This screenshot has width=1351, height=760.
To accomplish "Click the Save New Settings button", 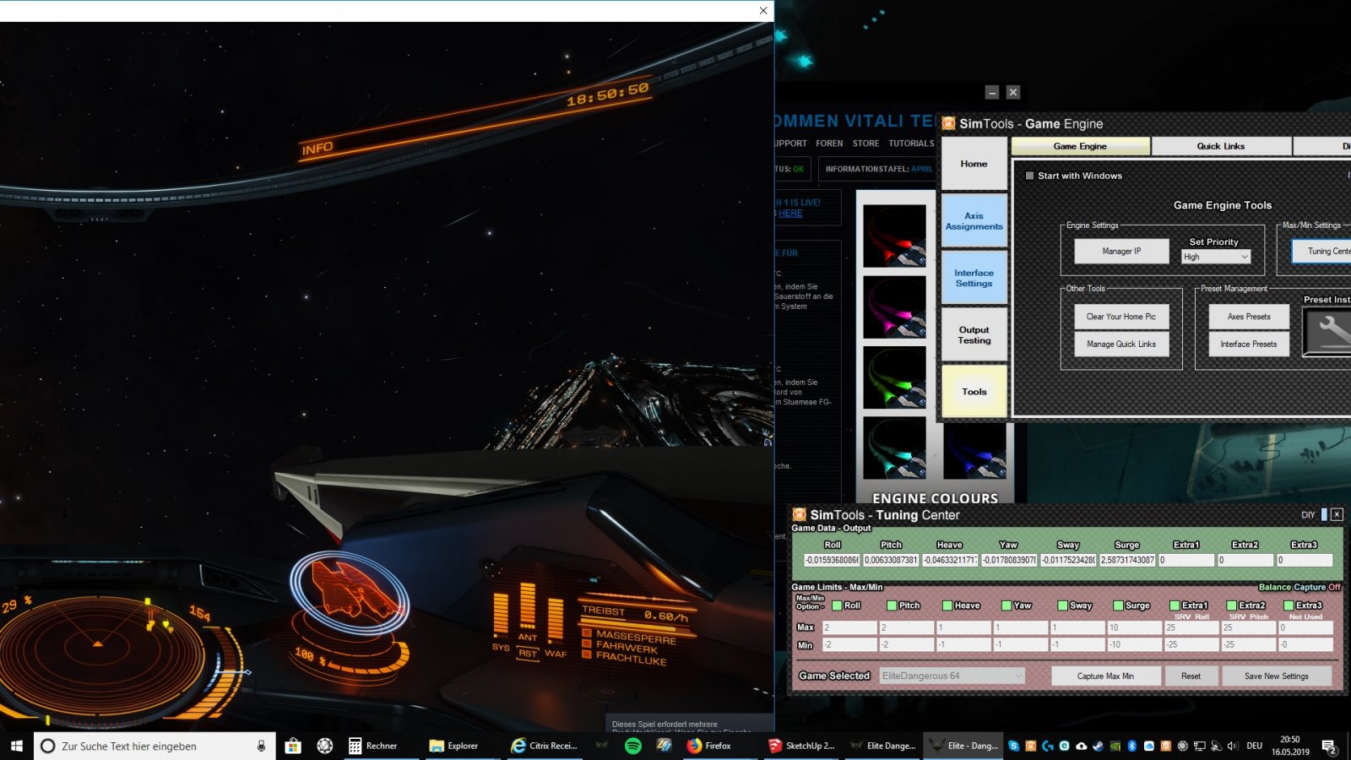I will point(1277,676).
